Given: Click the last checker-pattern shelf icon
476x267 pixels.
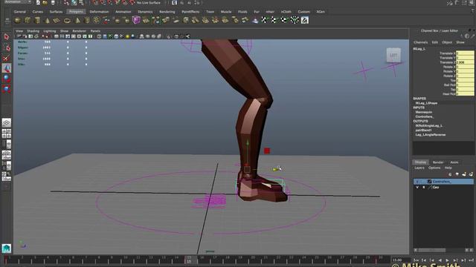Looking at the screenshot, I should tap(304, 20).
